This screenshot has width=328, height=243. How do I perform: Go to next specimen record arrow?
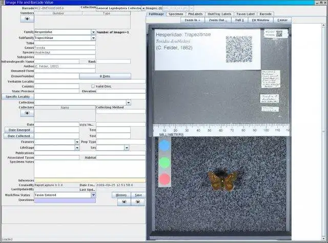[137, 202]
